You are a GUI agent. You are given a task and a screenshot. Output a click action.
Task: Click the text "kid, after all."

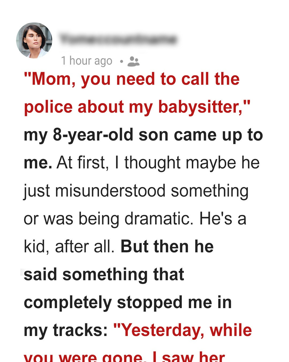click(69, 246)
